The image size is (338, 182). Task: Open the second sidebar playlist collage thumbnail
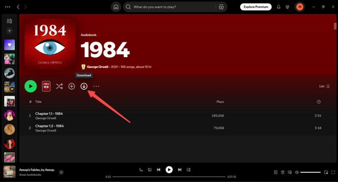tap(9, 59)
